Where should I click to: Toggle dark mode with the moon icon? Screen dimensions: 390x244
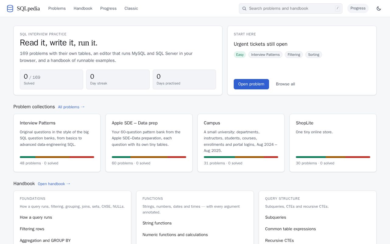click(379, 9)
